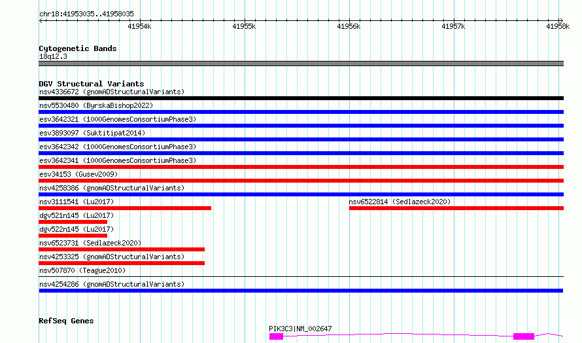Select variant label esv3893097 (Suktitipat2014)
This screenshot has width=582, height=343.
tap(92, 133)
